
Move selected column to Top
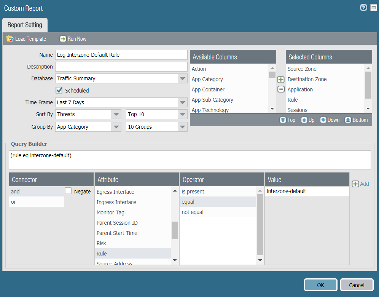pyautogui.click(x=287, y=120)
